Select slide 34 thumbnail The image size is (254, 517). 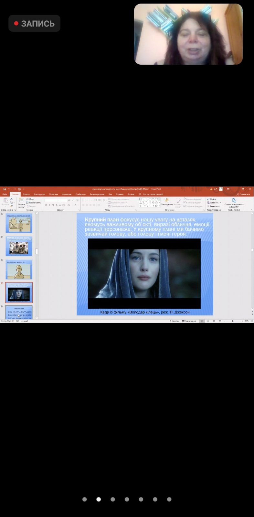tap(19, 312)
